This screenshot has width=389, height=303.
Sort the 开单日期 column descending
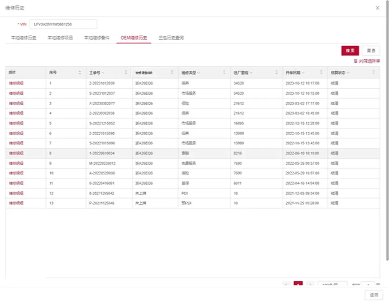tap(322, 73)
